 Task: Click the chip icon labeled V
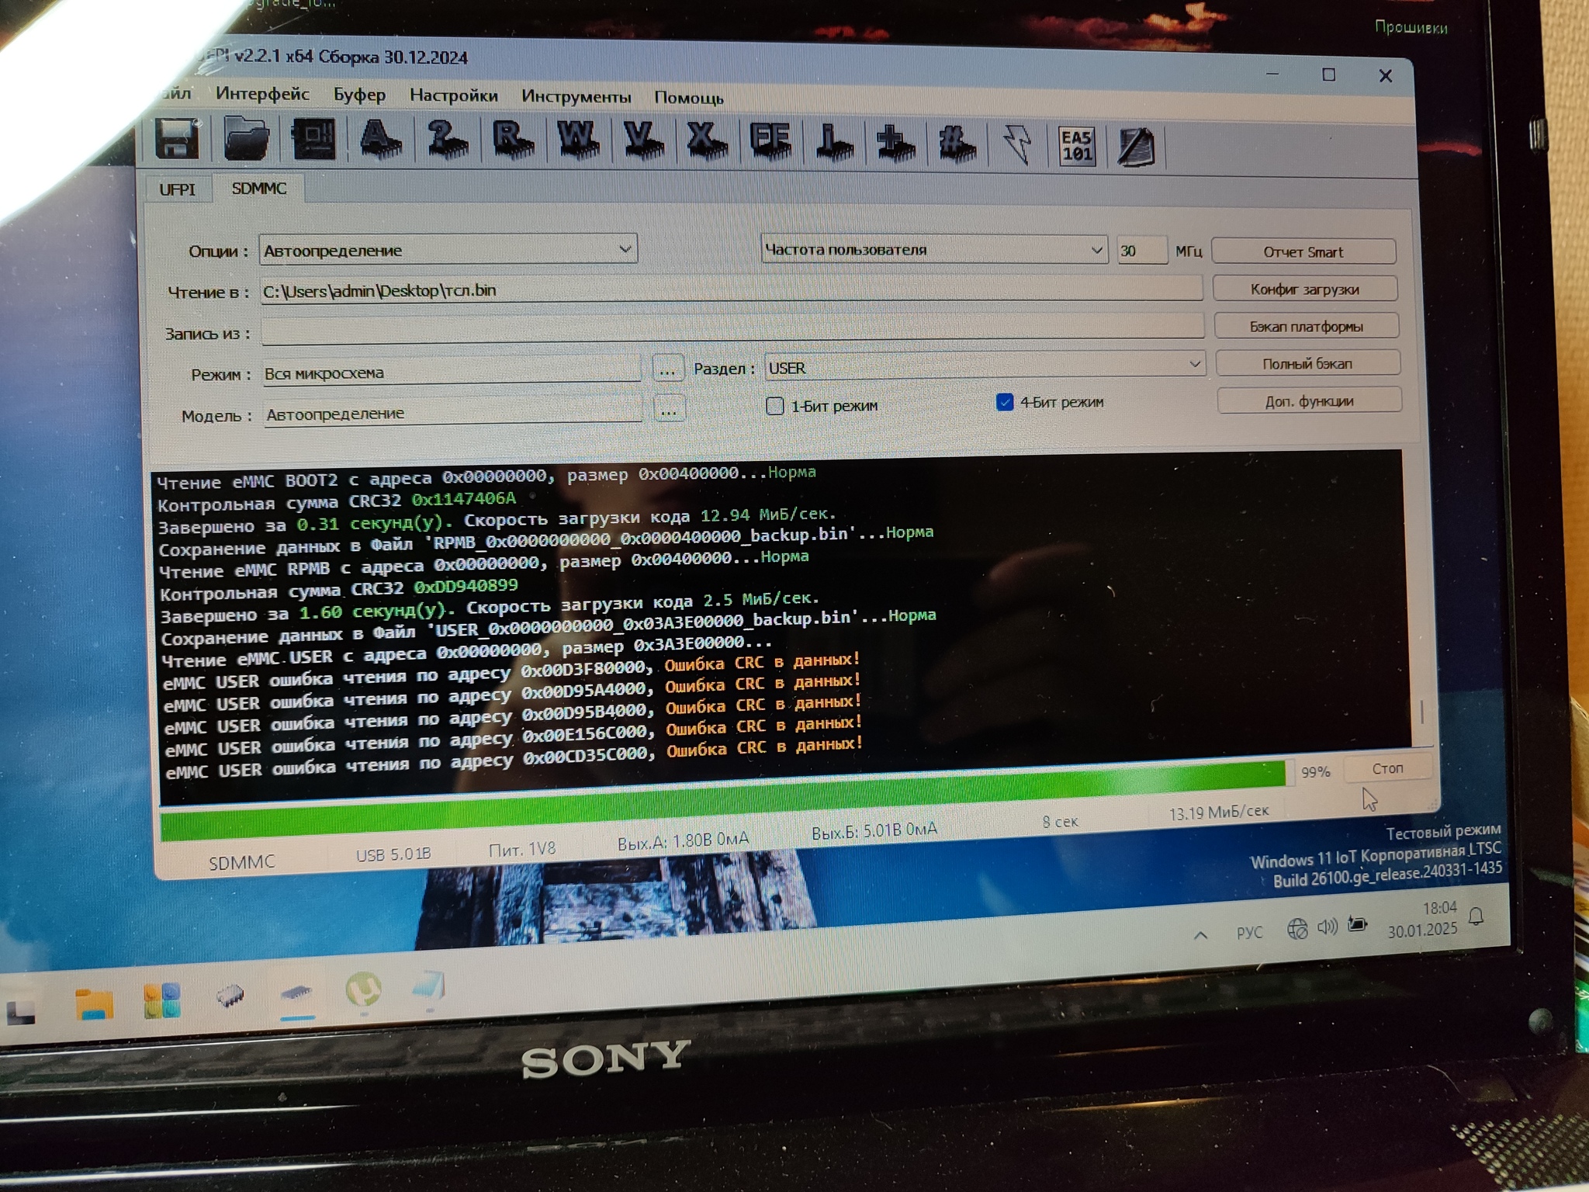pyautogui.click(x=643, y=141)
